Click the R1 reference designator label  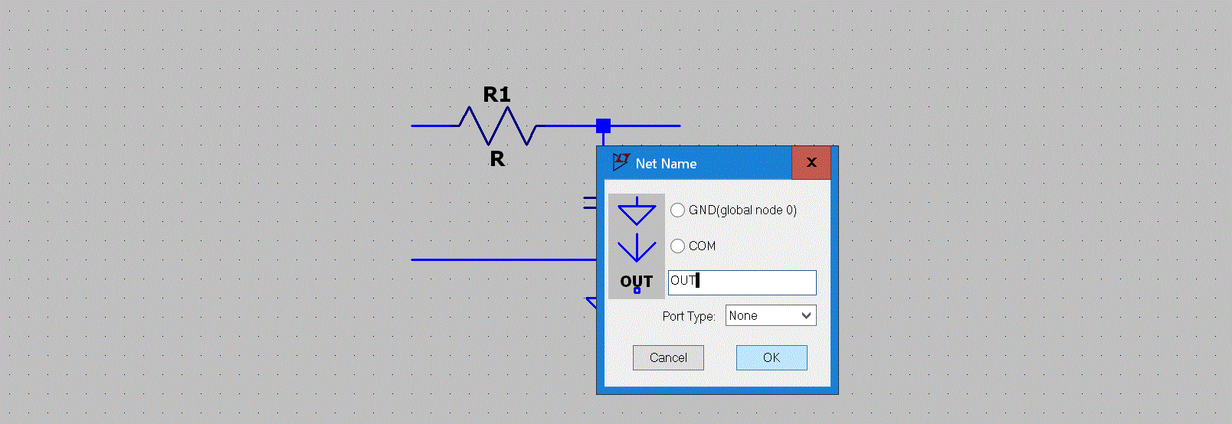[x=496, y=95]
